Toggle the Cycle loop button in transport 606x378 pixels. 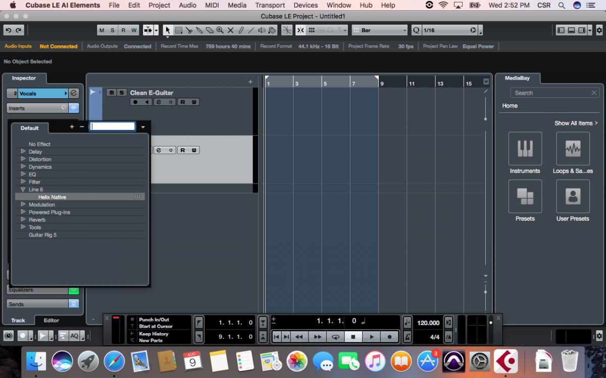335,337
